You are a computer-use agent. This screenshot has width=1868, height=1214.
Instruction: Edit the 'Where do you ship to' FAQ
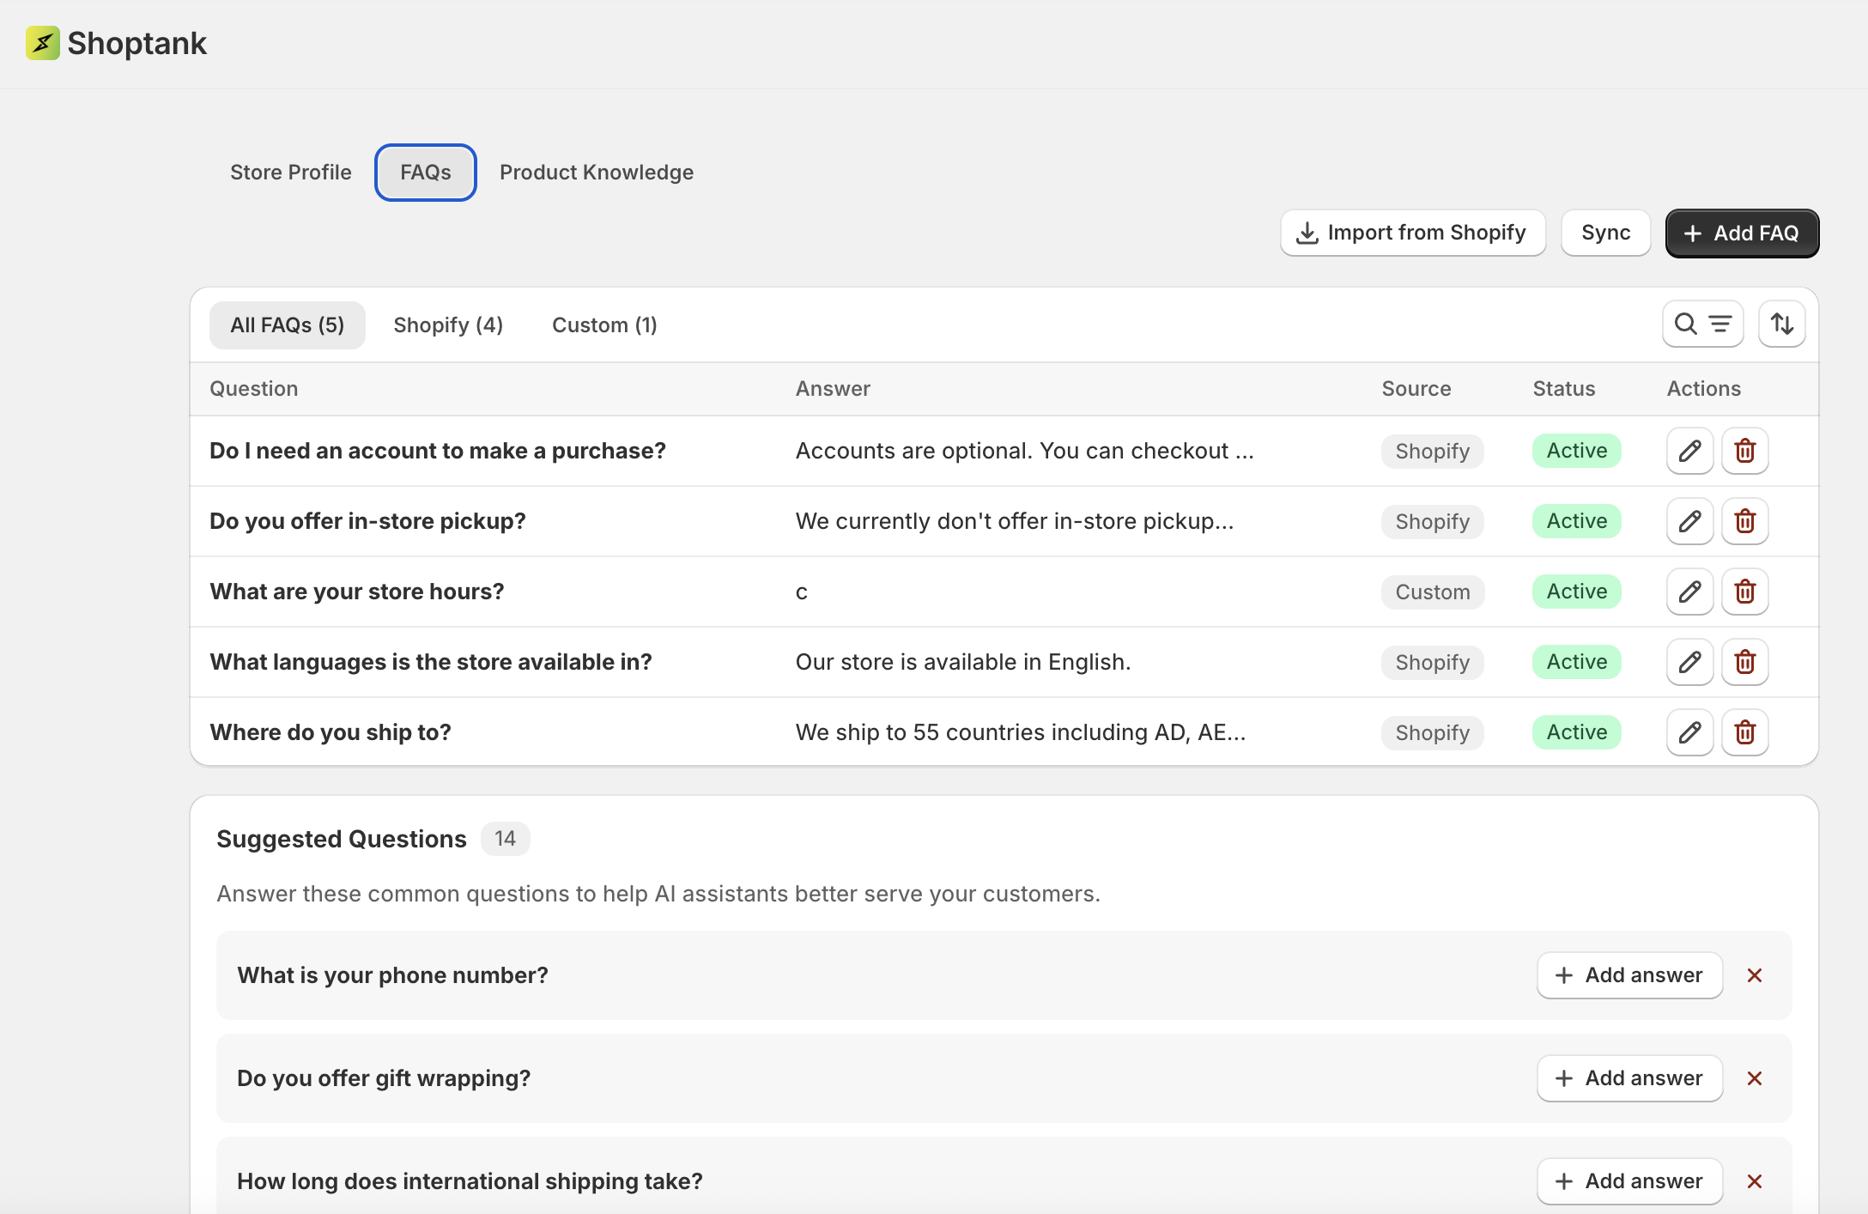click(1689, 732)
